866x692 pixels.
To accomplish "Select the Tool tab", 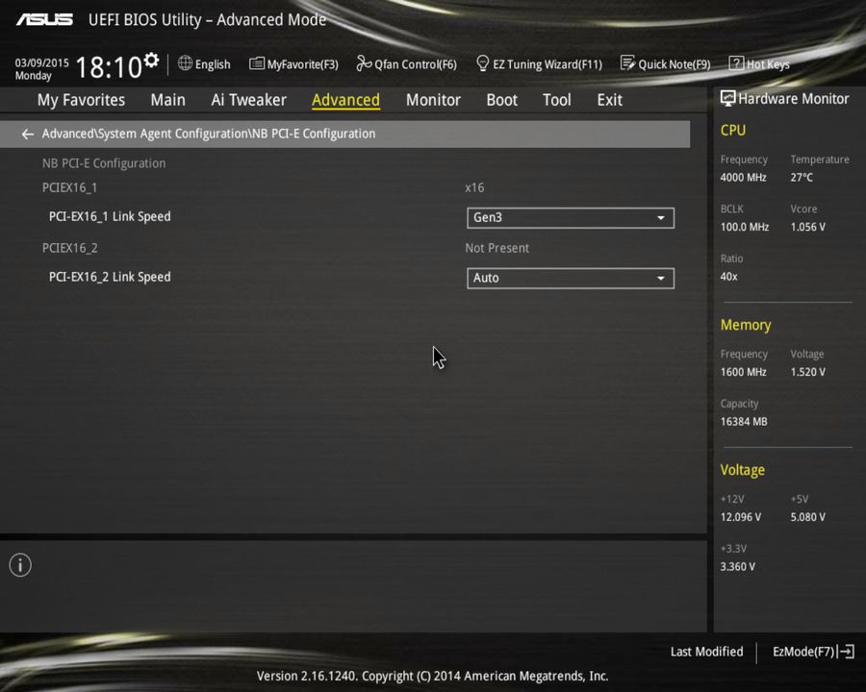I will click(x=556, y=99).
